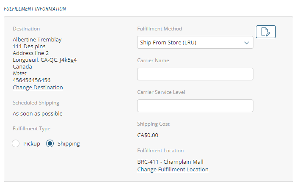
Task: Expand the Ship From Store chevron arrow
Action: (x=247, y=43)
